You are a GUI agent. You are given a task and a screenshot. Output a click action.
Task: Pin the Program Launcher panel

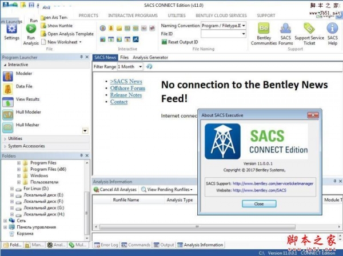point(81,57)
